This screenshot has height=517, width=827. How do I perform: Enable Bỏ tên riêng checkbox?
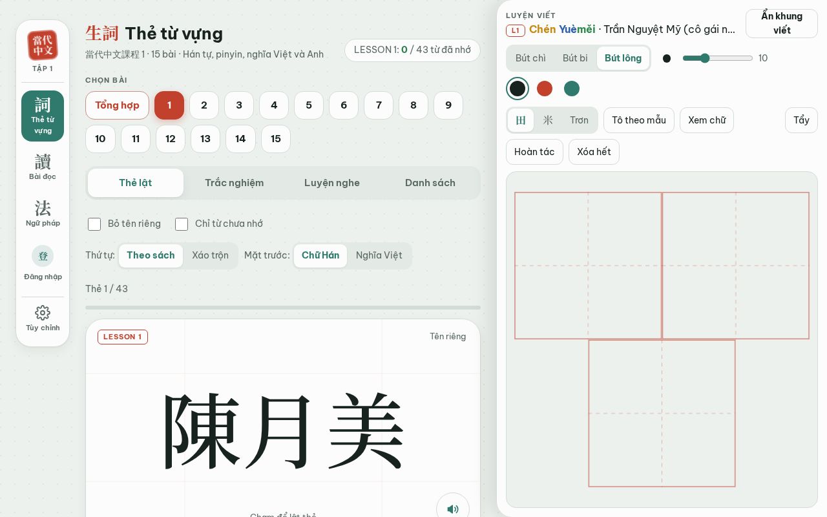click(x=94, y=224)
